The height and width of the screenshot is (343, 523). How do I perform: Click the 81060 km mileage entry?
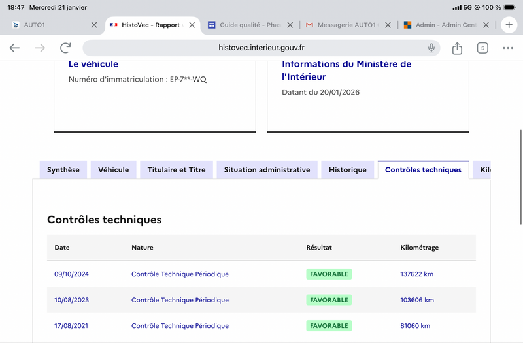pos(415,326)
